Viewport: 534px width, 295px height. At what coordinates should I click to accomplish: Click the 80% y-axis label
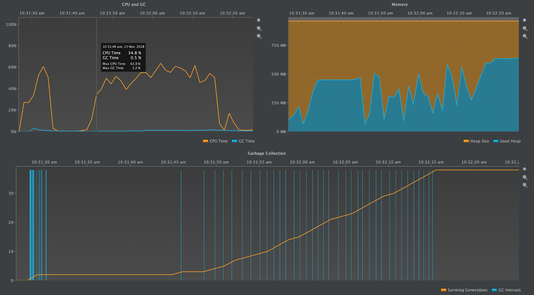(12, 46)
